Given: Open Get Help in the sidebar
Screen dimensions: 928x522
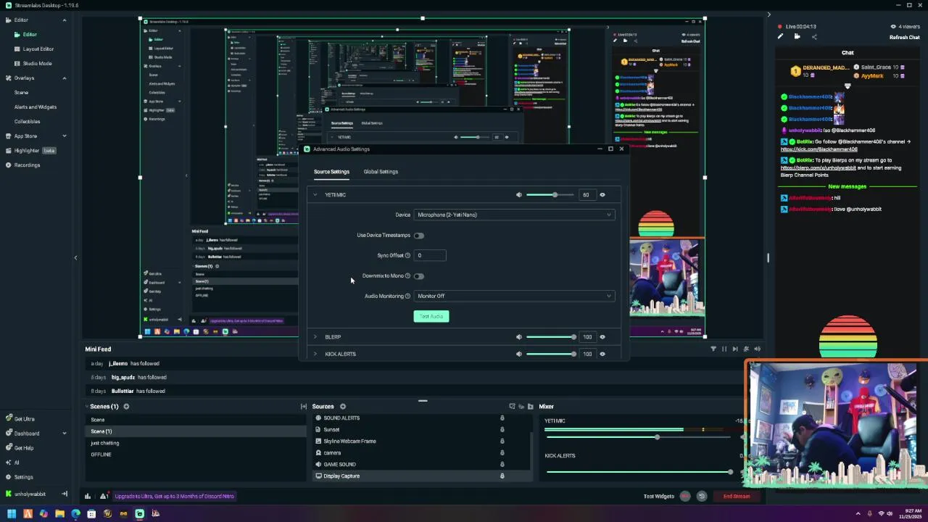Looking at the screenshot, I should pyautogui.click(x=24, y=448).
